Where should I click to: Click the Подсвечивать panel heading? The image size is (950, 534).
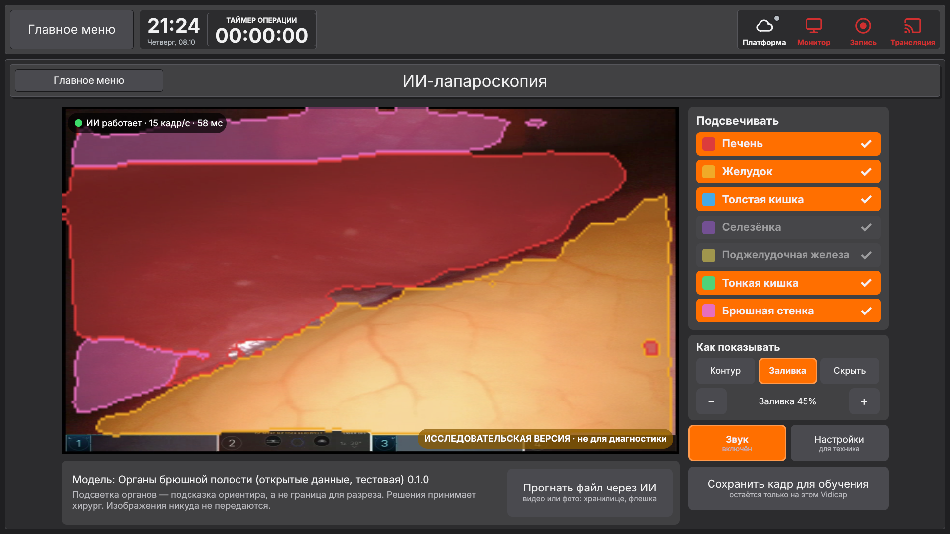point(737,121)
